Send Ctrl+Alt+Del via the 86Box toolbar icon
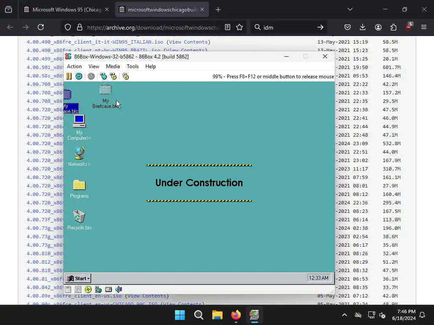Screen dimensions: 434x325 click(x=103, y=76)
